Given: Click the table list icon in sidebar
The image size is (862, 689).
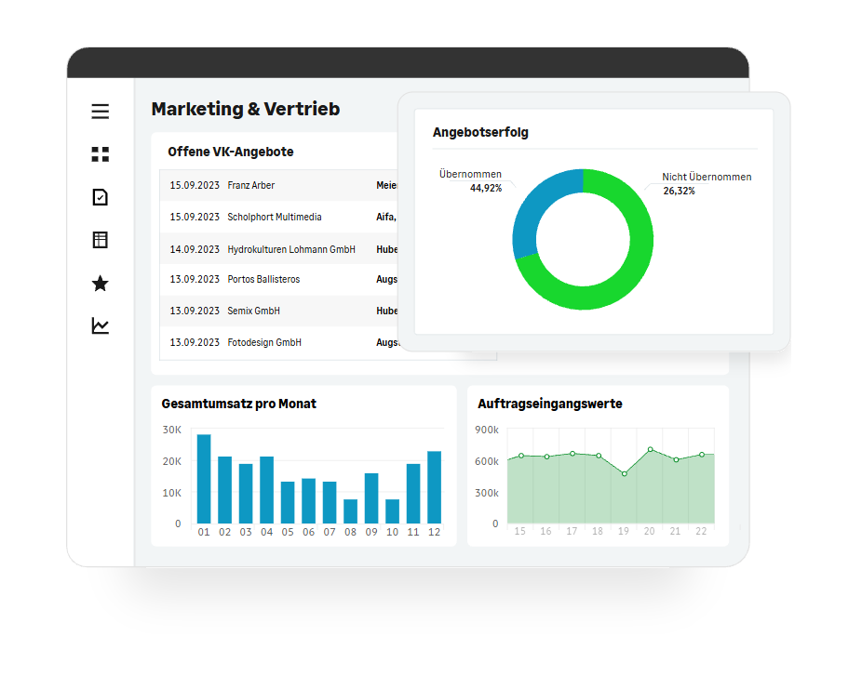Looking at the screenshot, I should click(101, 240).
